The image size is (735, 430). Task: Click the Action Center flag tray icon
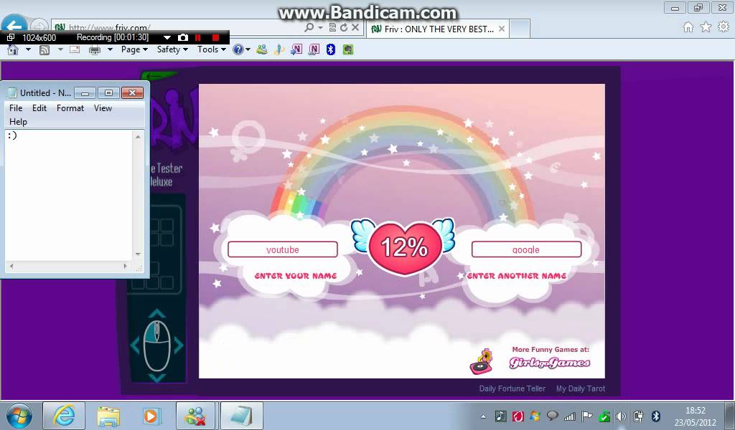coord(586,416)
